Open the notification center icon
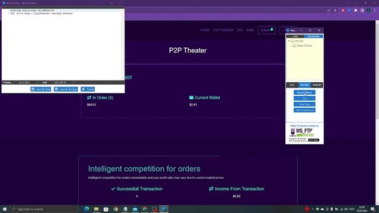 click(x=373, y=209)
